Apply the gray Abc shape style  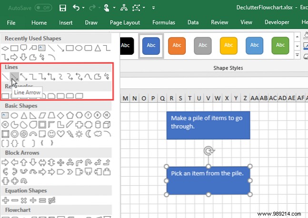[203, 46]
